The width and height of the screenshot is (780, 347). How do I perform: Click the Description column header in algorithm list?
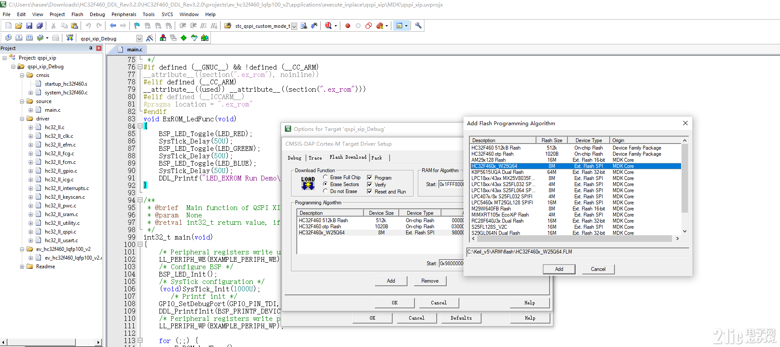[503, 140]
